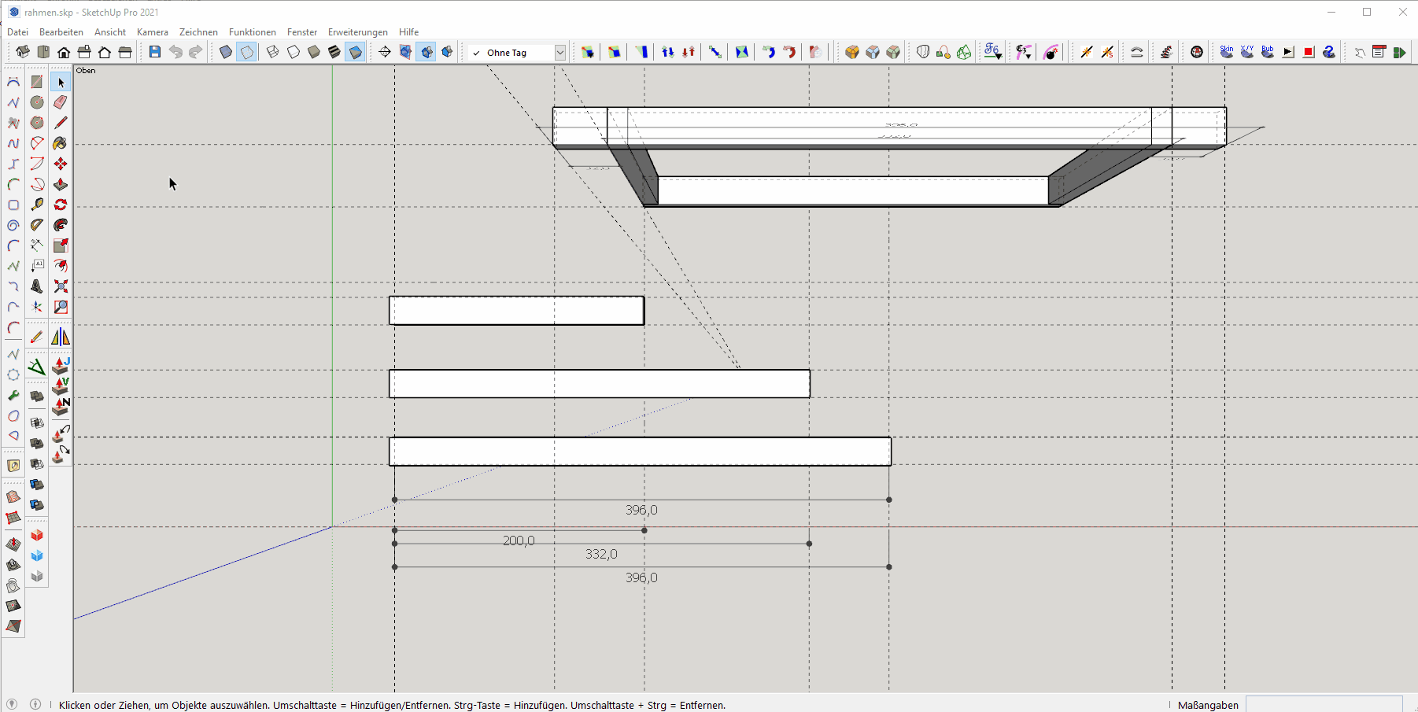Click the red stop button
Image resolution: width=1418 pixels, height=712 pixels.
[x=1309, y=52]
